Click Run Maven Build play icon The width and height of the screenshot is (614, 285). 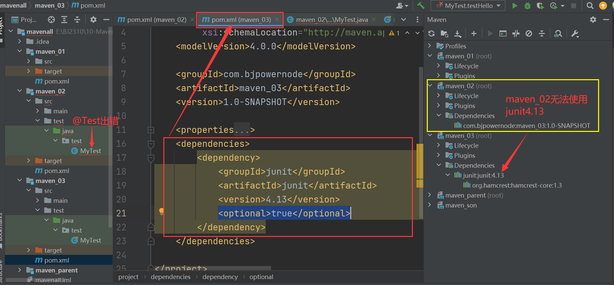pyautogui.click(x=490, y=33)
